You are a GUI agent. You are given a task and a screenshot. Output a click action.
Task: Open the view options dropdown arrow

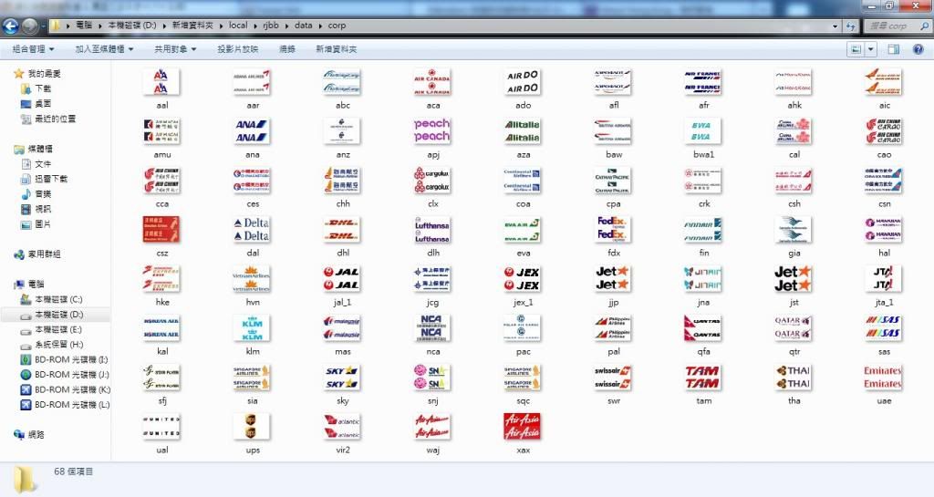pyautogui.click(x=870, y=49)
